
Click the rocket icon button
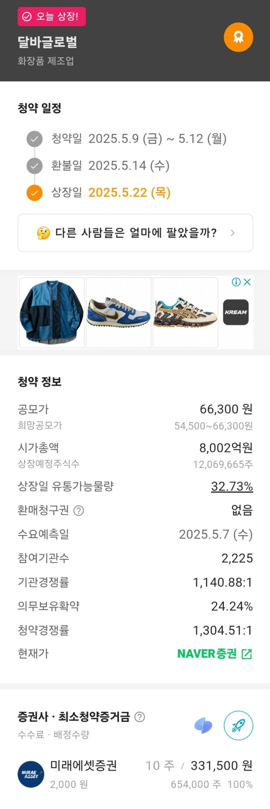(x=238, y=725)
